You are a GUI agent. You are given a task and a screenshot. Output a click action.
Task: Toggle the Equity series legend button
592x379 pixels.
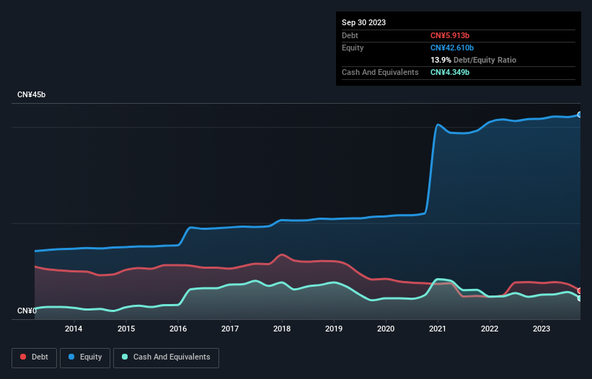coord(85,357)
